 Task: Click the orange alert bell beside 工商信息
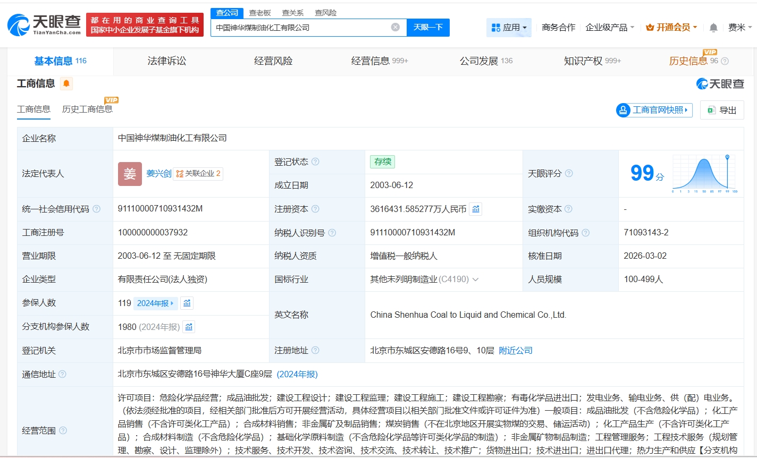coord(66,83)
